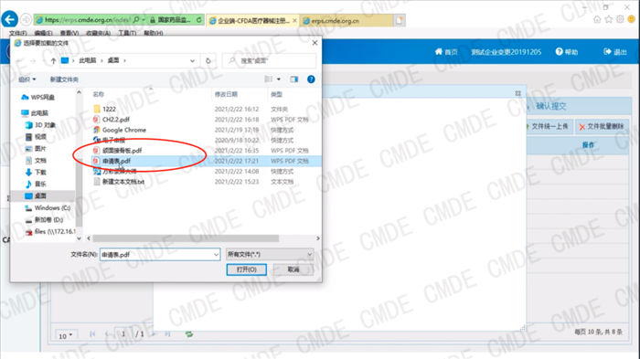The width and height of the screenshot is (640, 359).
Task: Open the file name combo box arrow
Action: click(216, 255)
